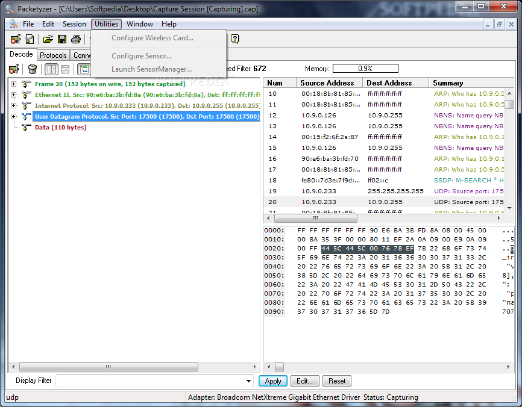522x407 pixels.
Task: Toggle the colored list view icon
Action: 84,69
